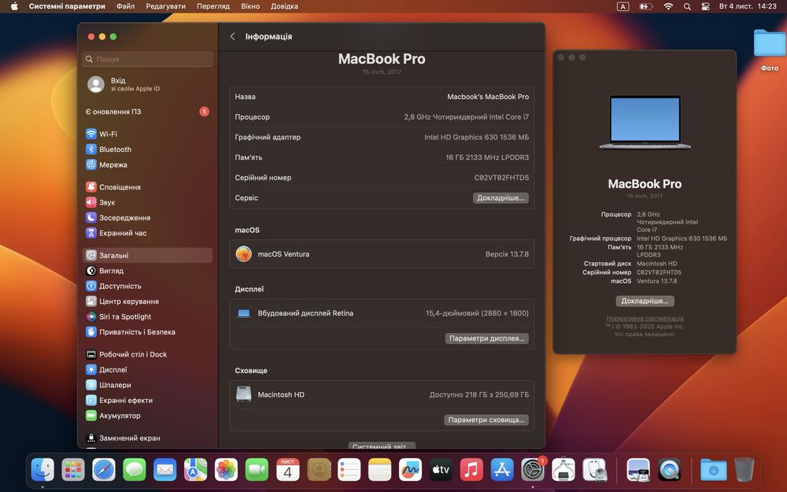The image size is (787, 492).
Task: Open Доступність settings
Action: (148, 286)
